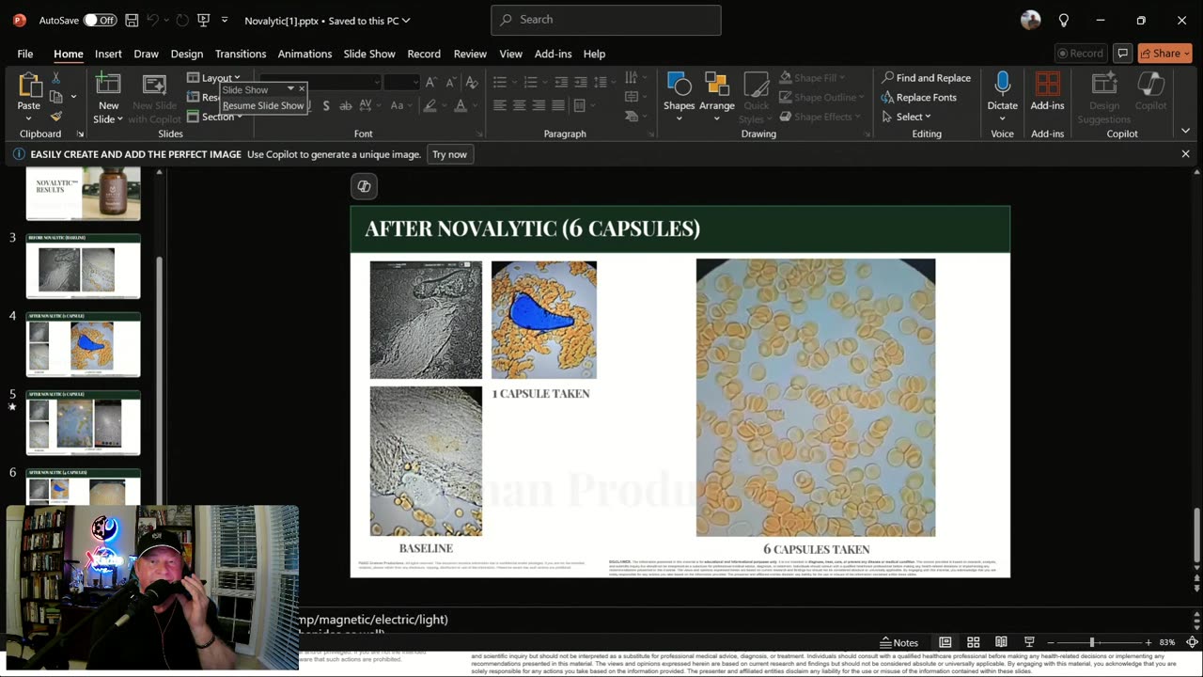The width and height of the screenshot is (1203, 677).
Task: Open the Slide Show floating toolbar dropdown arrow
Action: pos(290,89)
